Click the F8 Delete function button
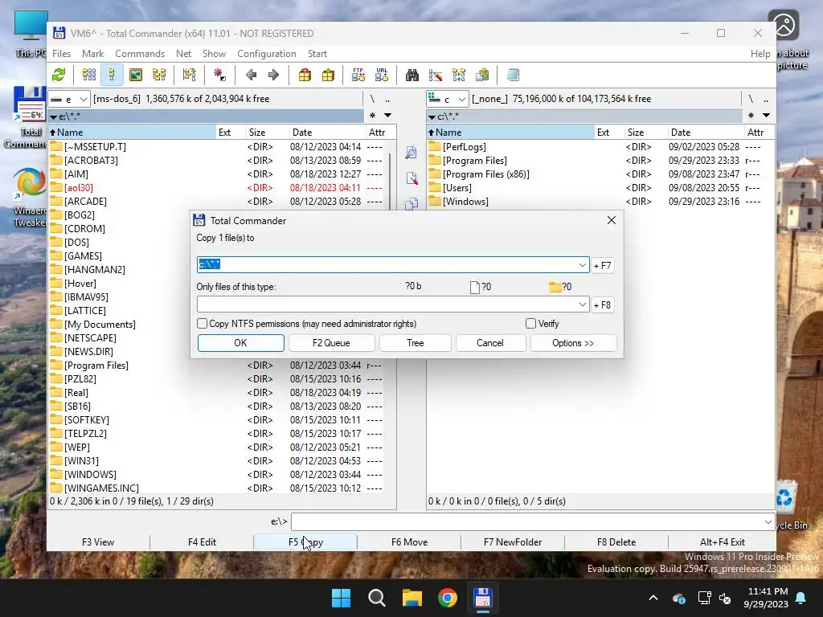 pyautogui.click(x=616, y=542)
